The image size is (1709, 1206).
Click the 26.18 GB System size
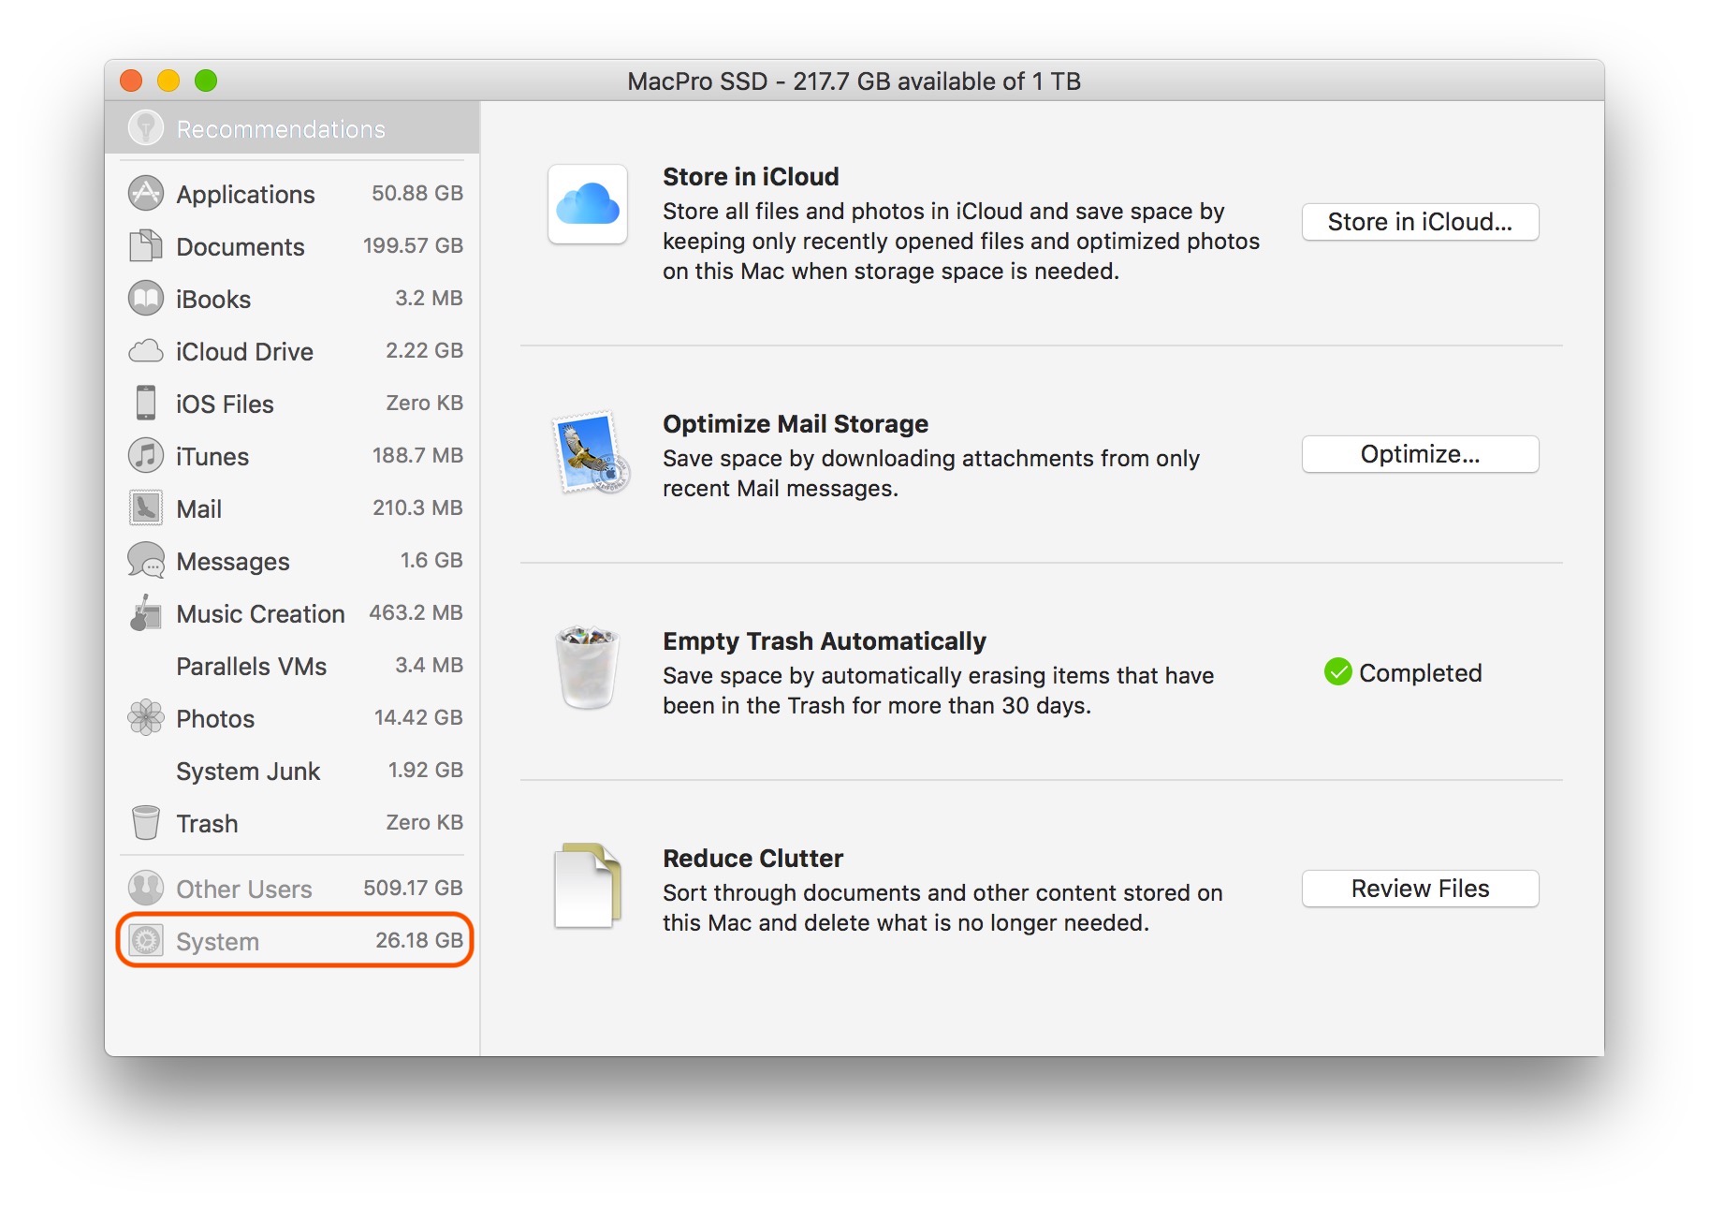coord(419,940)
